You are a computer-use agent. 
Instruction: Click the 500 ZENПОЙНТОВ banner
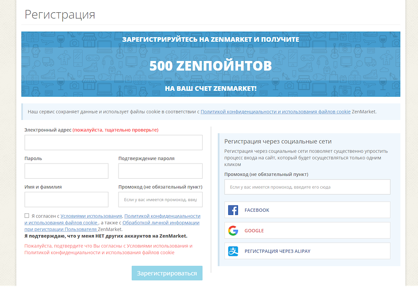[x=211, y=64]
